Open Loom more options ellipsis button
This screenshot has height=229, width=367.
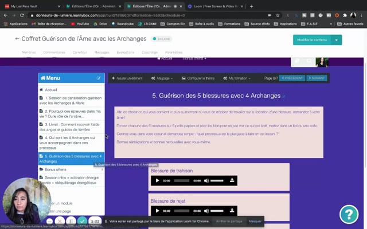coord(49,222)
